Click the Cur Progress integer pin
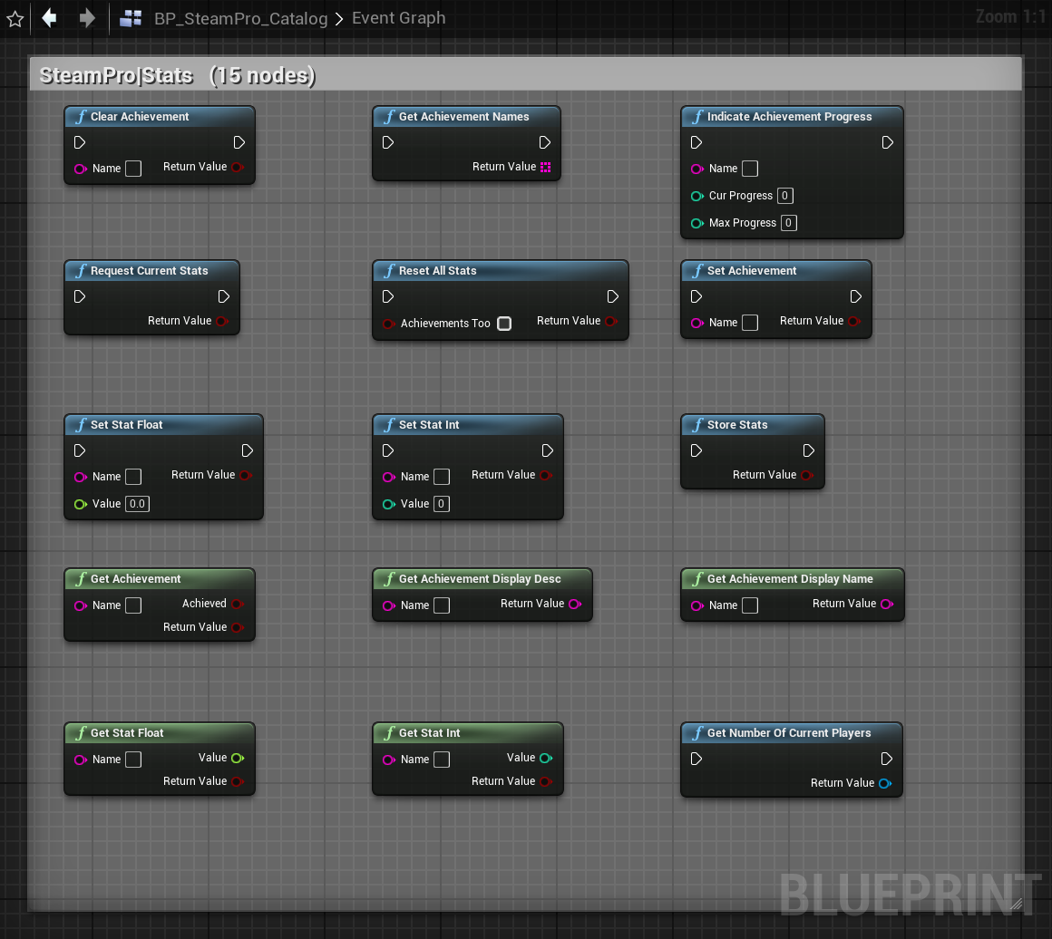1052x939 pixels. click(697, 196)
